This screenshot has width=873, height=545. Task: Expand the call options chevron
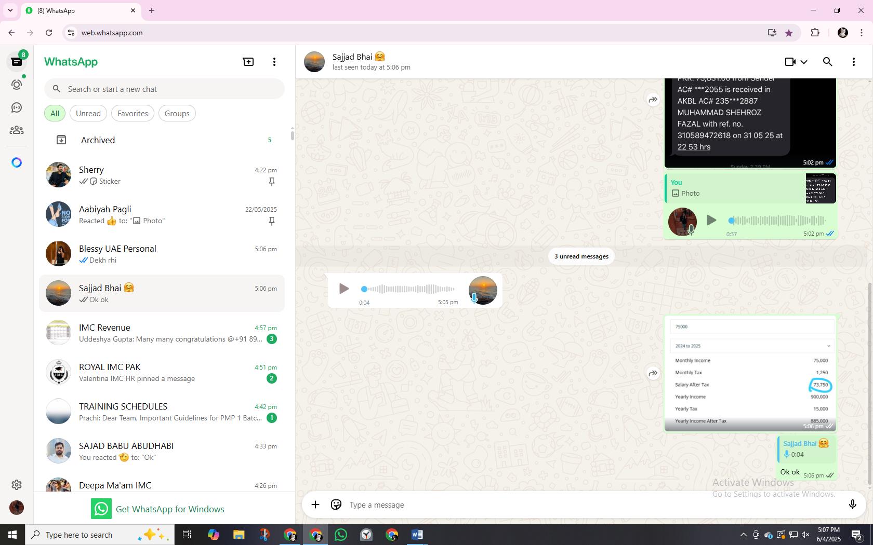click(804, 62)
